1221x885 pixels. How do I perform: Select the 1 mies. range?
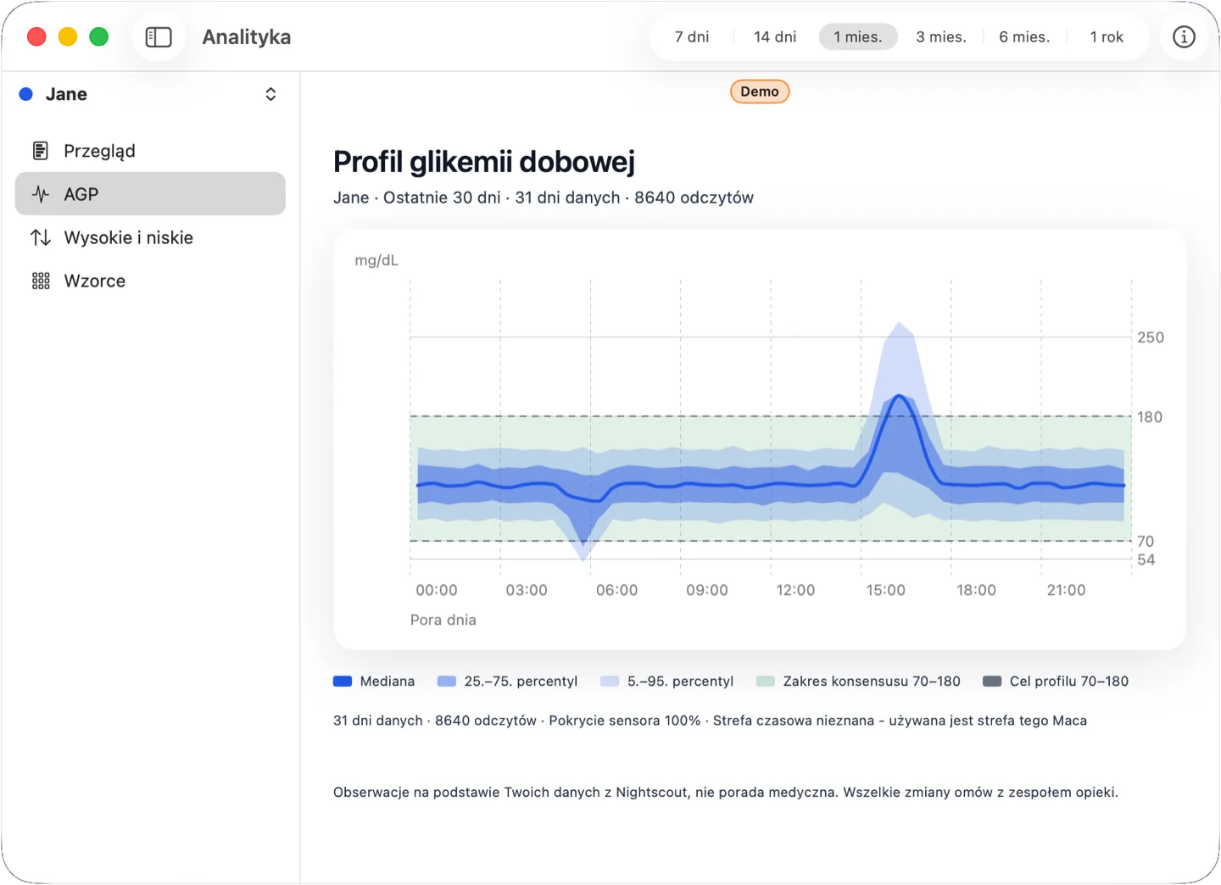858,37
